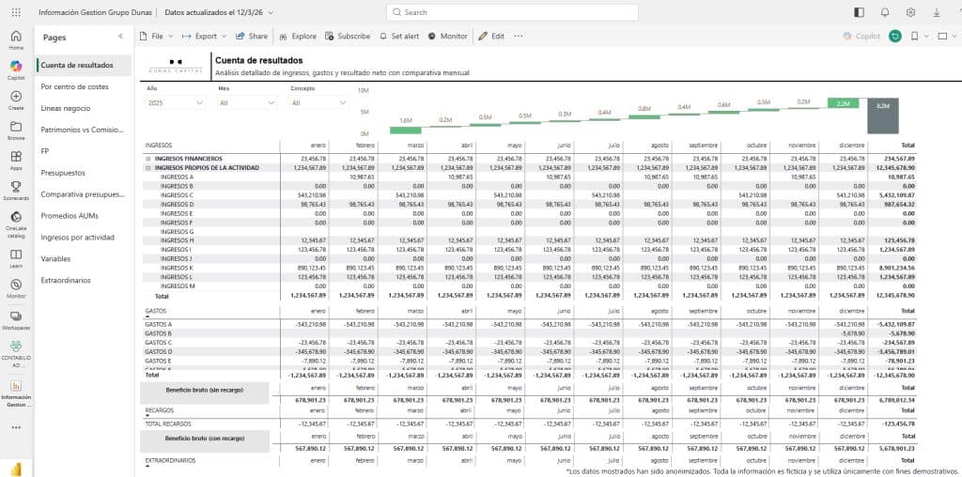Select the Cuenta de resultados page
Viewport: 962px width, 477px height.
coord(84,65)
